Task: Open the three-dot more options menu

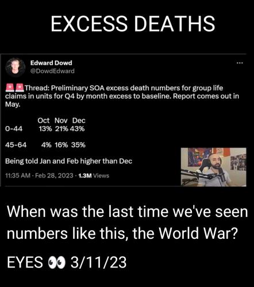Action: click(240, 63)
